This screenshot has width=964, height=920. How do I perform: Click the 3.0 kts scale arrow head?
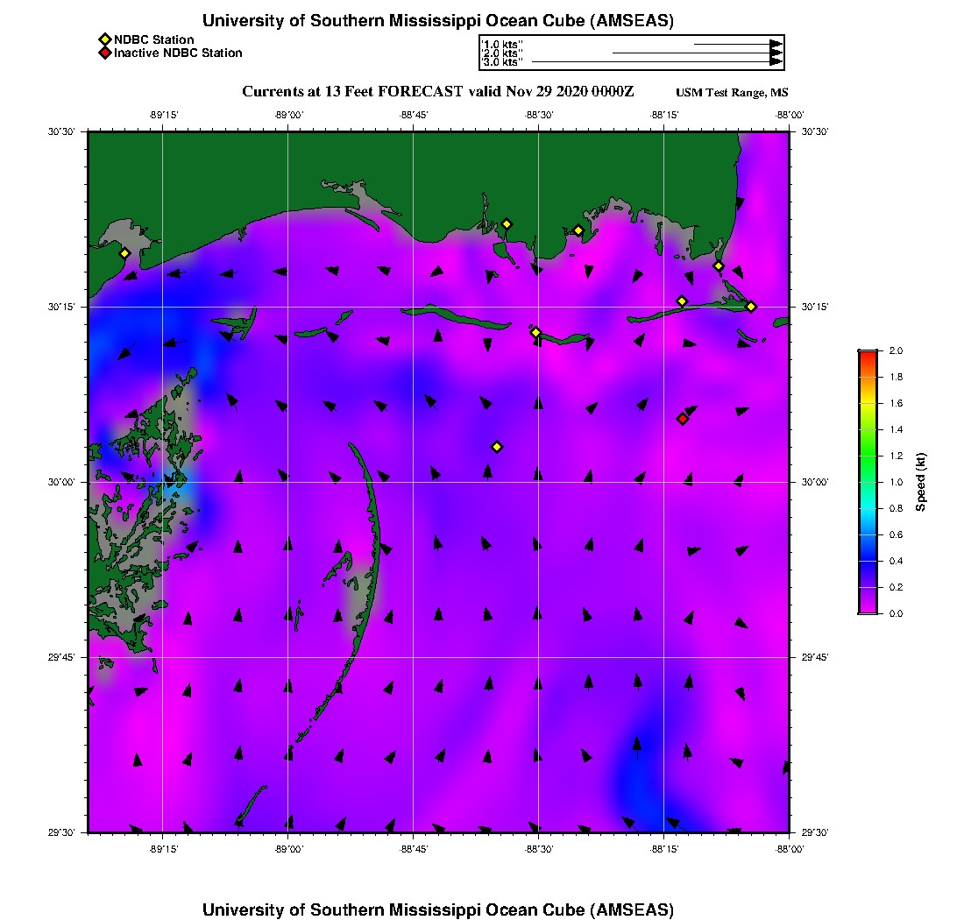pos(776,62)
